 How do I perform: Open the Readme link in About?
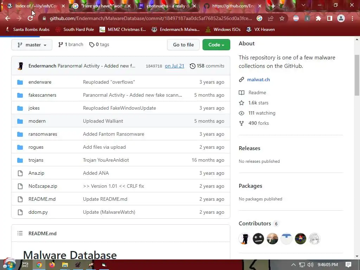(252, 92)
